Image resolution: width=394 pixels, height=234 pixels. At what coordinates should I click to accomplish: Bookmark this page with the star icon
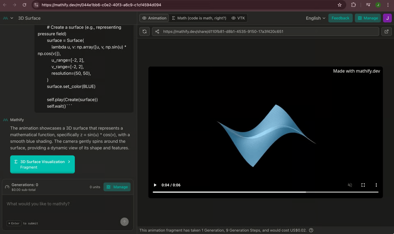point(339,5)
